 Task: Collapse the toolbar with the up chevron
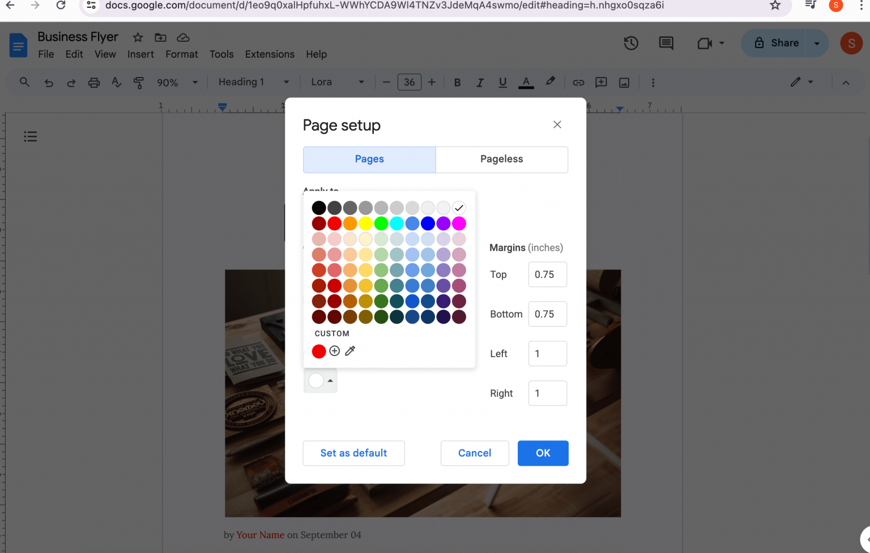coord(846,83)
